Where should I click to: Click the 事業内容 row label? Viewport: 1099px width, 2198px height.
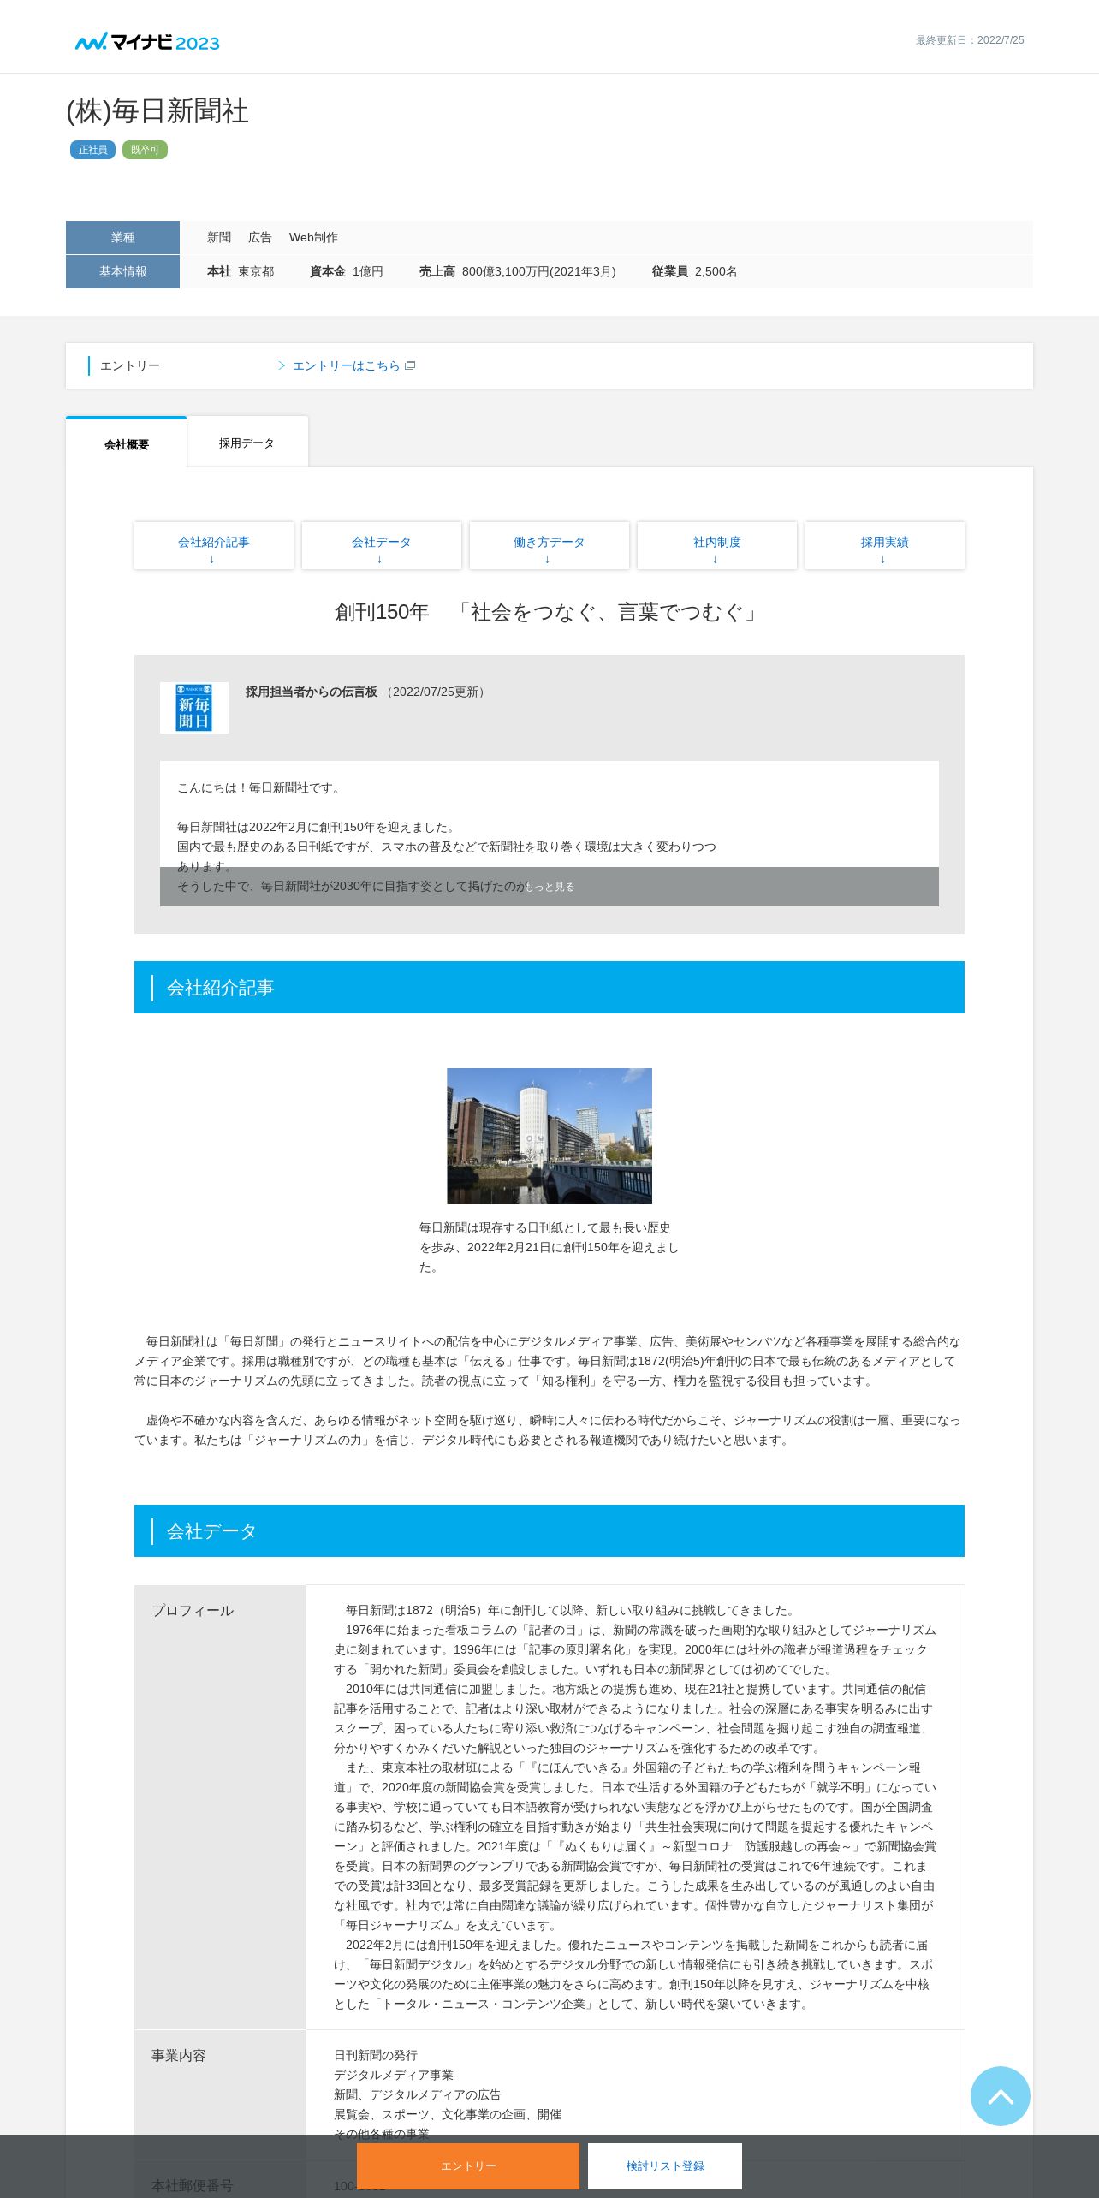click(x=178, y=2055)
